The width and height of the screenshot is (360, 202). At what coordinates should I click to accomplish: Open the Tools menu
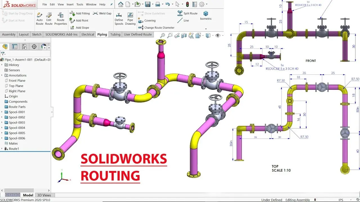tap(80, 4)
